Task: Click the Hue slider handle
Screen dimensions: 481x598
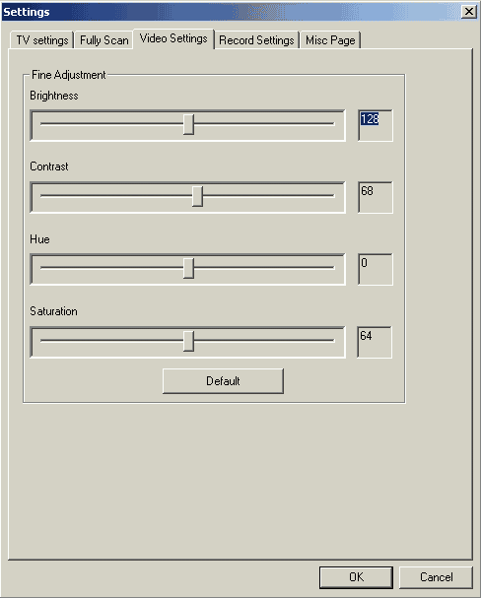Action: 188,268
